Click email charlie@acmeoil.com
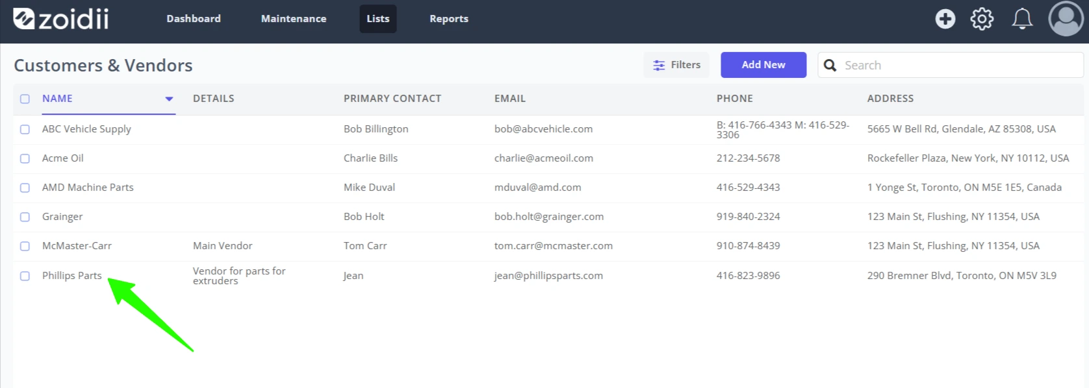This screenshot has width=1089, height=388. point(544,158)
